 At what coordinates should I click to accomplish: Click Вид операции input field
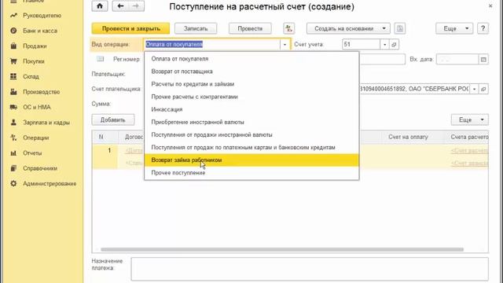(212, 44)
